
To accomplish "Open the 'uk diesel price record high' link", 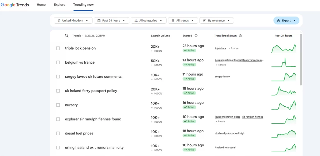I will click(230, 134).
